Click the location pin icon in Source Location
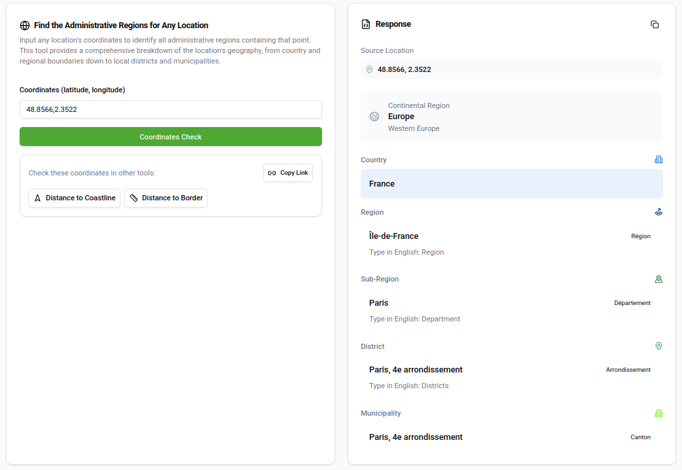This screenshot has height=470, width=682. click(x=369, y=69)
